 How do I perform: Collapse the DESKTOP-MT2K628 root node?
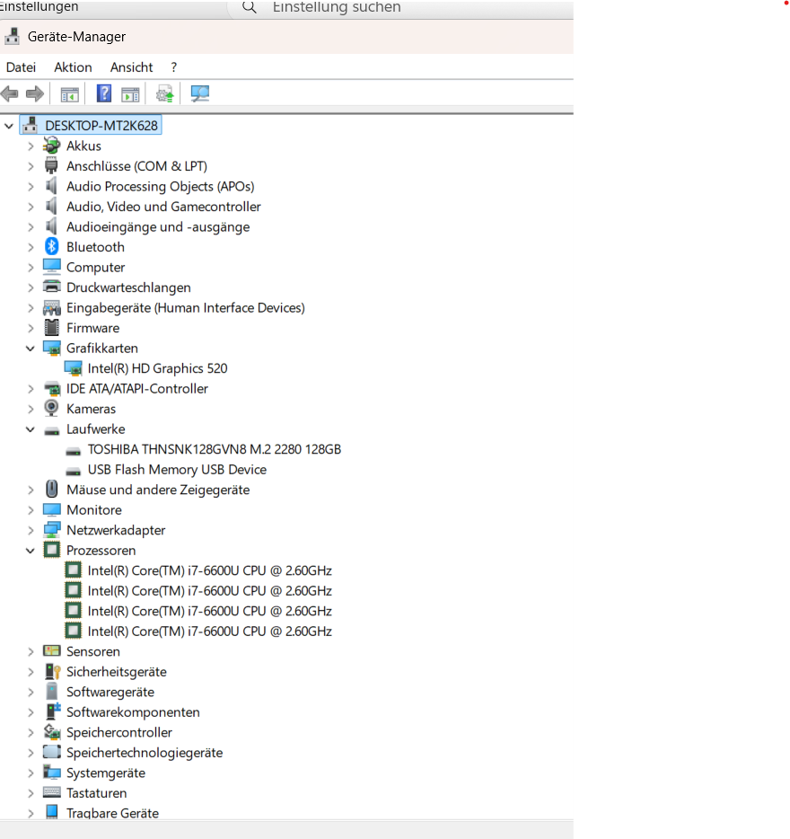(9, 127)
